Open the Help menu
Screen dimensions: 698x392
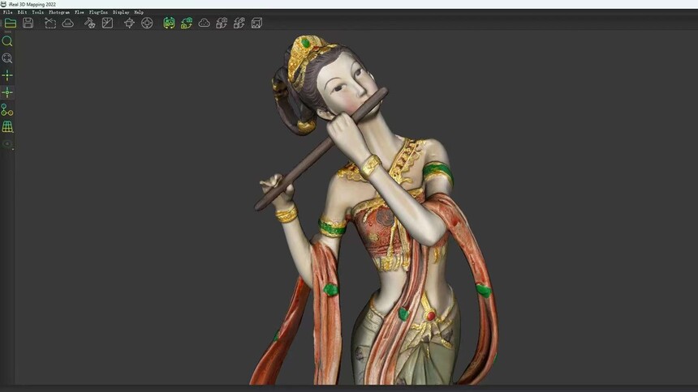pyautogui.click(x=139, y=12)
